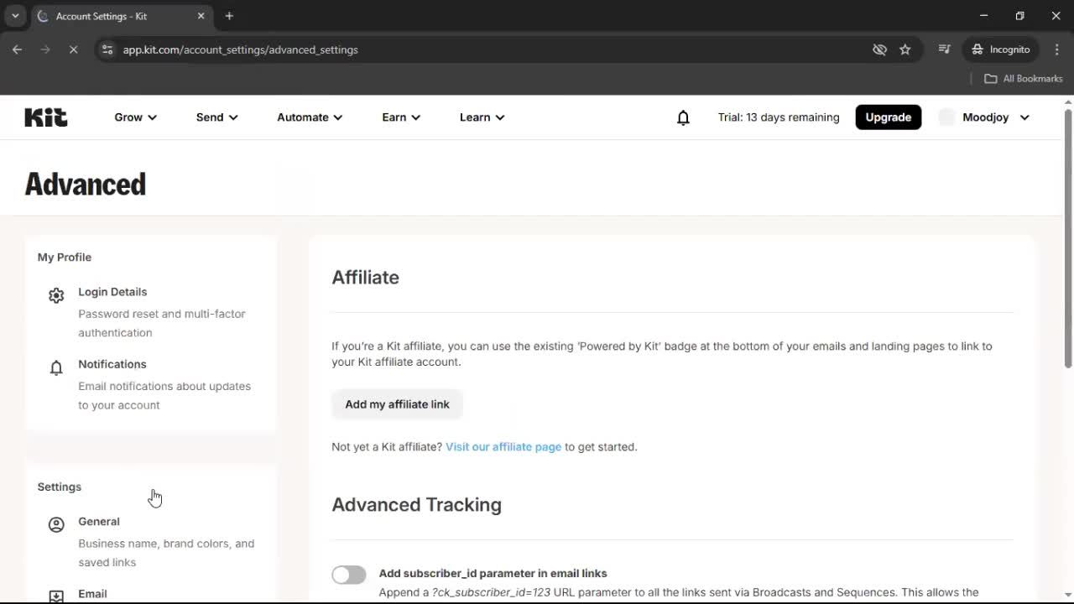Click the crossed-out eye icon in address bar
Image resolution: width=1074 pixels, height=604 pixels.
[x=879, y=49]
